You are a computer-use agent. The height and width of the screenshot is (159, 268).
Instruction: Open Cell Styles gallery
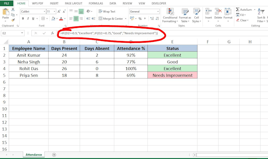[197, 15]
